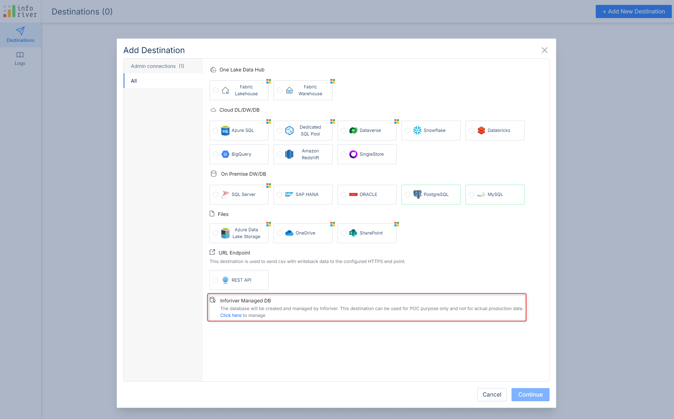Click the Azure SQL icon

225,131
